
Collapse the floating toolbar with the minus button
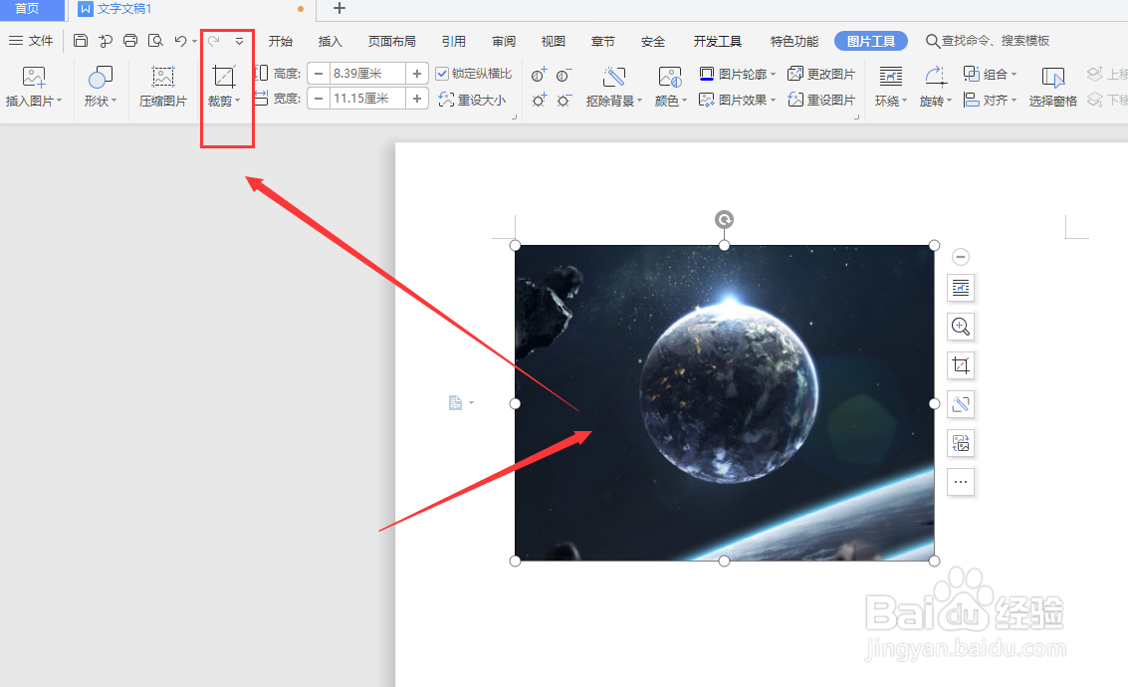tap(960, 256)
